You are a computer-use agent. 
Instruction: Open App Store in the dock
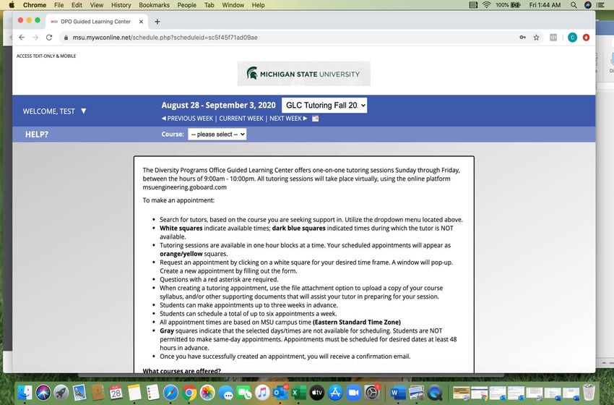pos(335,392)
